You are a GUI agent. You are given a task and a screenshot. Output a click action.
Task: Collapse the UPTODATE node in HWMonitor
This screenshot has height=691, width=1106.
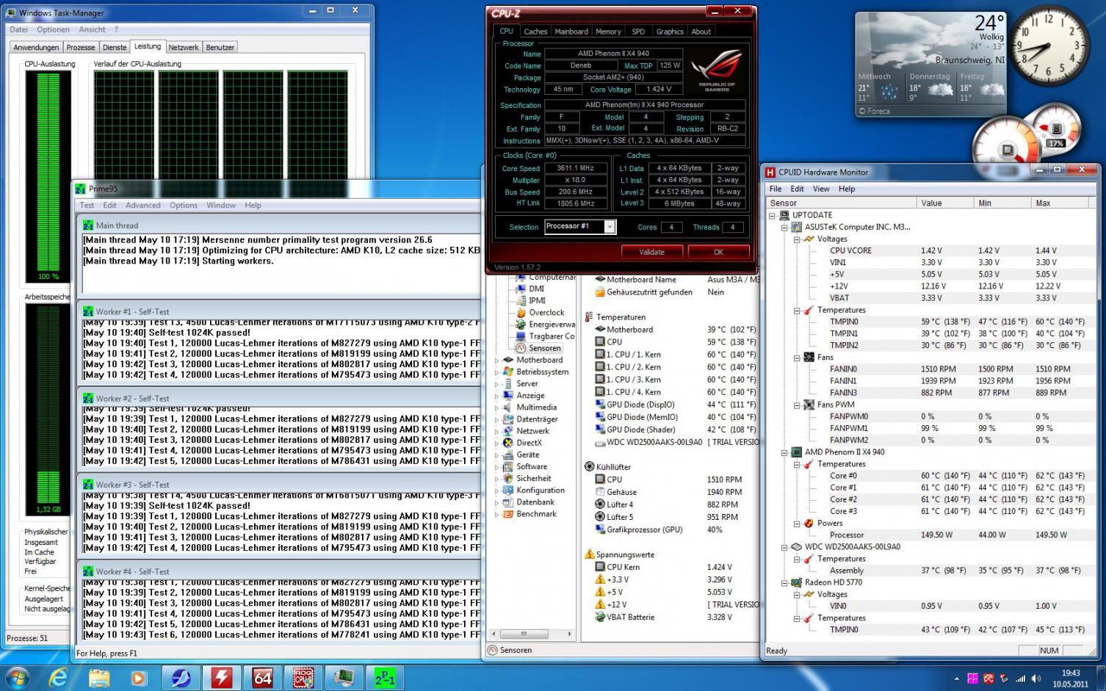[x=773, y=216]
